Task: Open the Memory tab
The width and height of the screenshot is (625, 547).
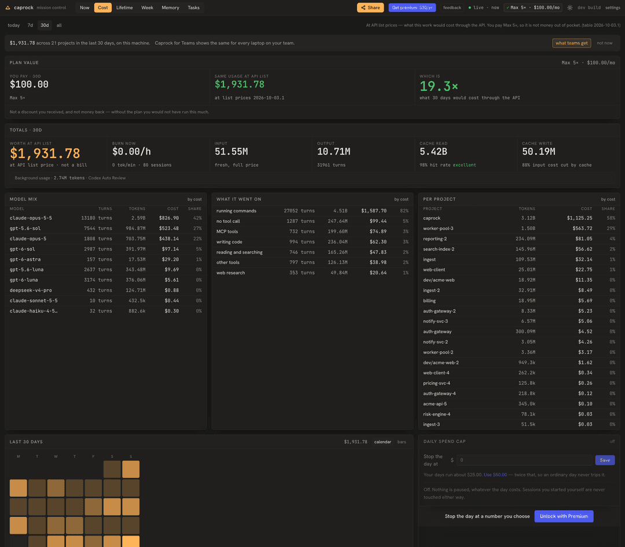Action: [170, 8]
